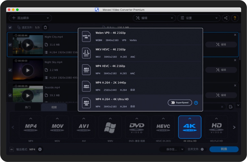This screenshot has height=162, width=247.
Task: Switch to the 热门 popular tab
Action: [x=28, y=107]
